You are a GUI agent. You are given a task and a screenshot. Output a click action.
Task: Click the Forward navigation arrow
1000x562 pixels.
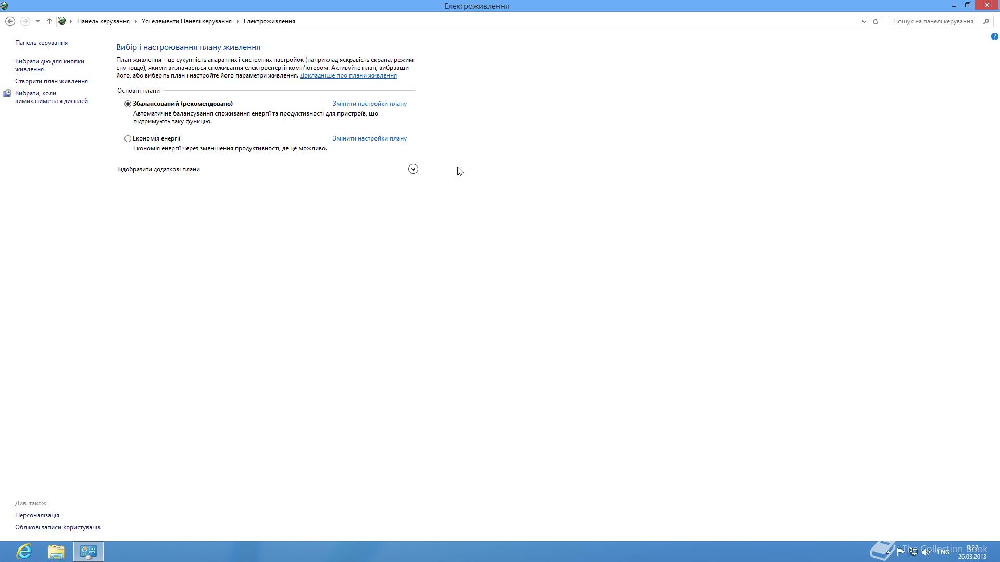(24, 21)
